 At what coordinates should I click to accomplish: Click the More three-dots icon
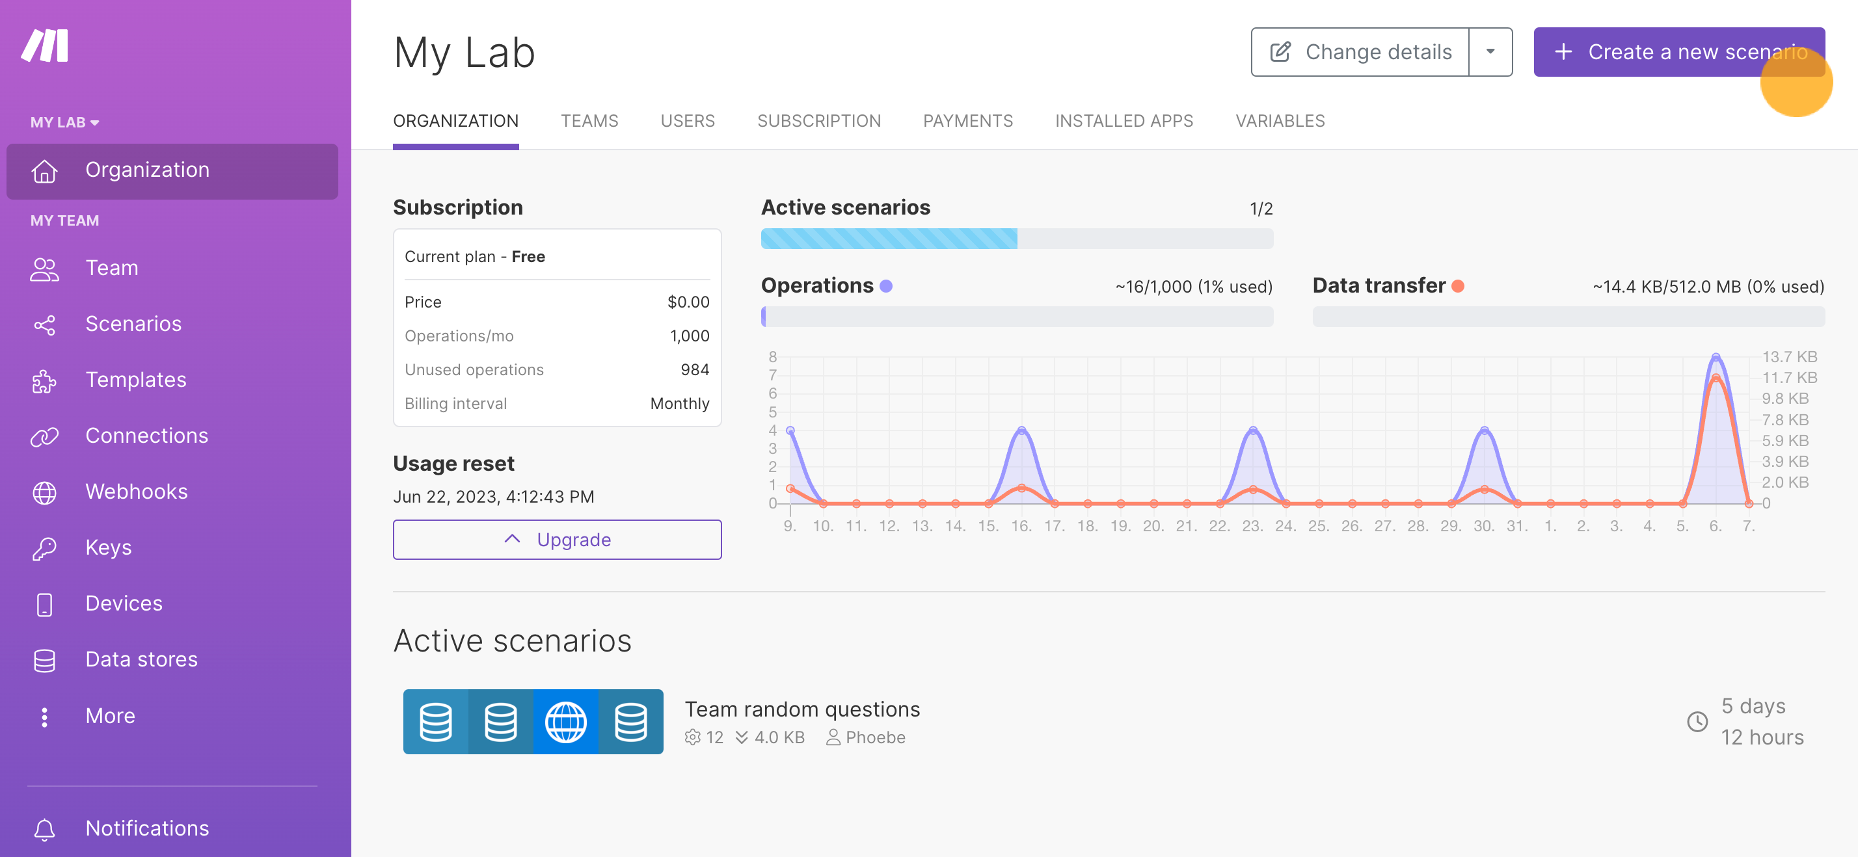(x=45, y=717)
